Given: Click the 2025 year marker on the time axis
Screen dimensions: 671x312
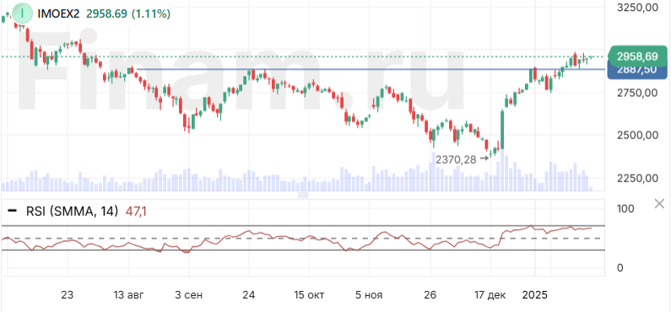Looking at the screenshot, I should (535, 295).
